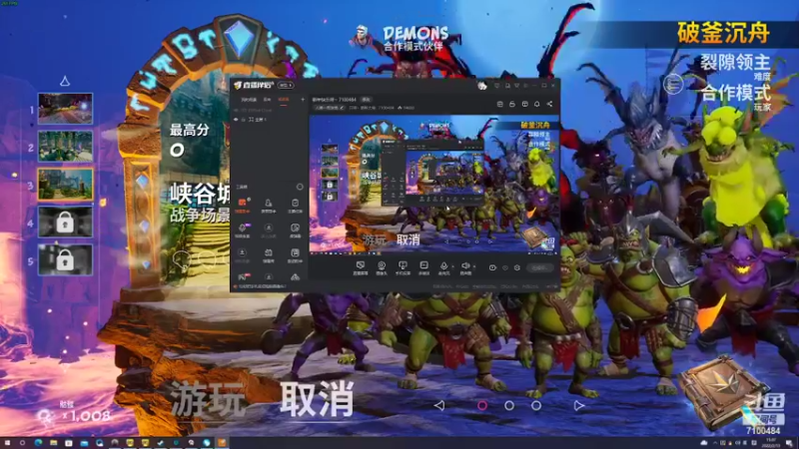
Task: Click the up arrow above level list
Action: 65,81
